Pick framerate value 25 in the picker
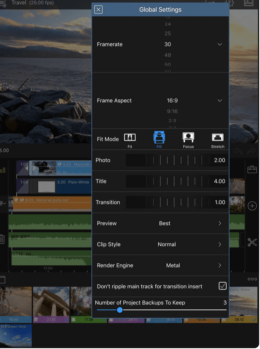 point(168,34)
